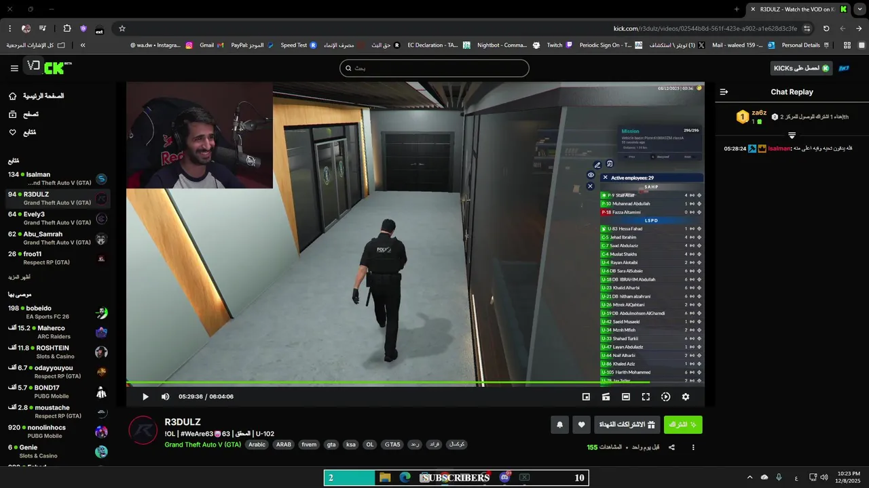Screen dimensions: 869x488
Task: Open Twitch bookmark
Action: pyautogui.click(x=560, y=45)
